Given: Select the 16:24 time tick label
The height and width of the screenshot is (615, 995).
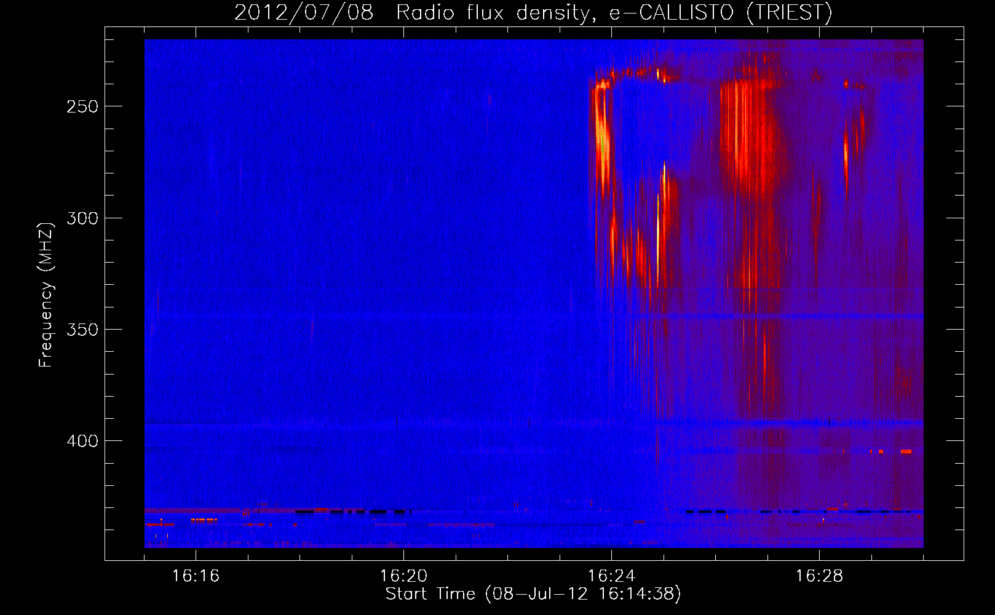Looking at the screenshot, I should coord(611,576).
